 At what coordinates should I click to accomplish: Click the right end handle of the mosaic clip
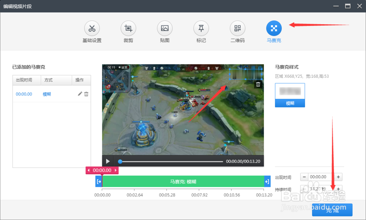(267, 182)
